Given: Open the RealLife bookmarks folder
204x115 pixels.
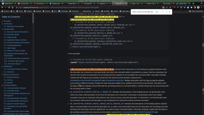Looking at the screenshot, I should click(x=37, y=11).
